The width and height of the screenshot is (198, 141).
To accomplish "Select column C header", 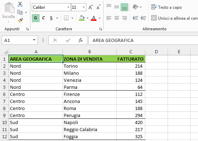I will pos(131,51).
